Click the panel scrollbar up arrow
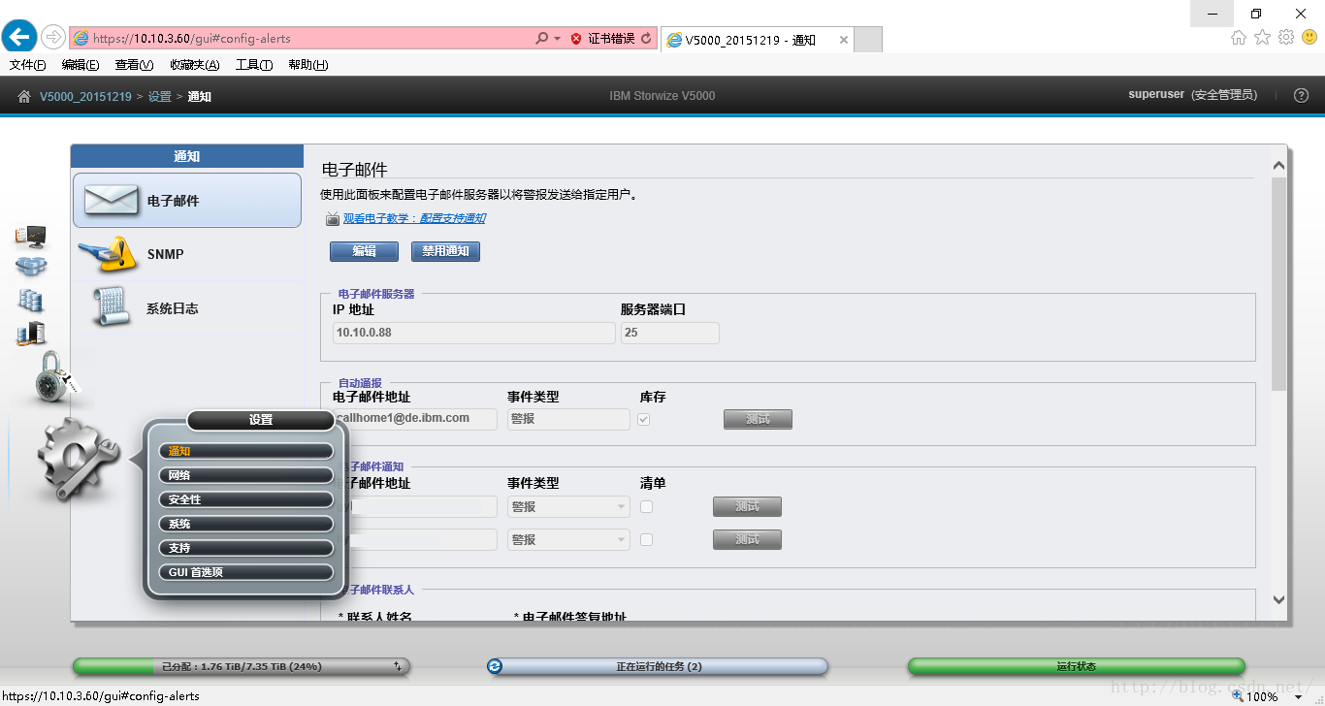This screenshot has height=706, width=1325. (1278, 166)
